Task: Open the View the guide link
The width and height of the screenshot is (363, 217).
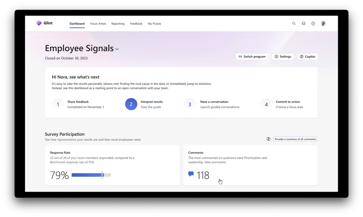Action: pos(151,107)
